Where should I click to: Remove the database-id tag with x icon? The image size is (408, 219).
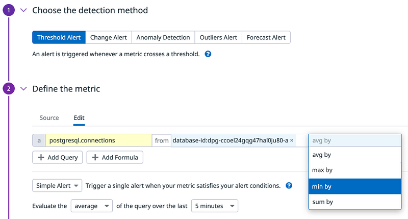(x=292, y=140)
